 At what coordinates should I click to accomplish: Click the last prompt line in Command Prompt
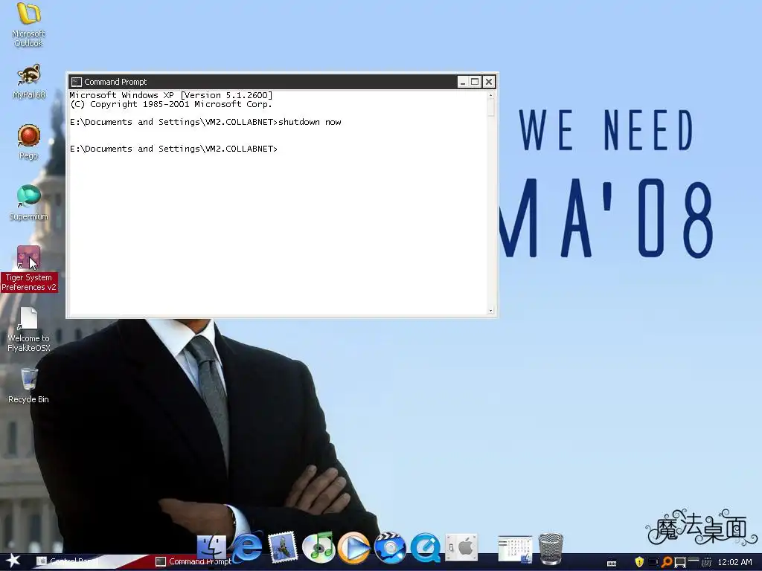(173, 149)
